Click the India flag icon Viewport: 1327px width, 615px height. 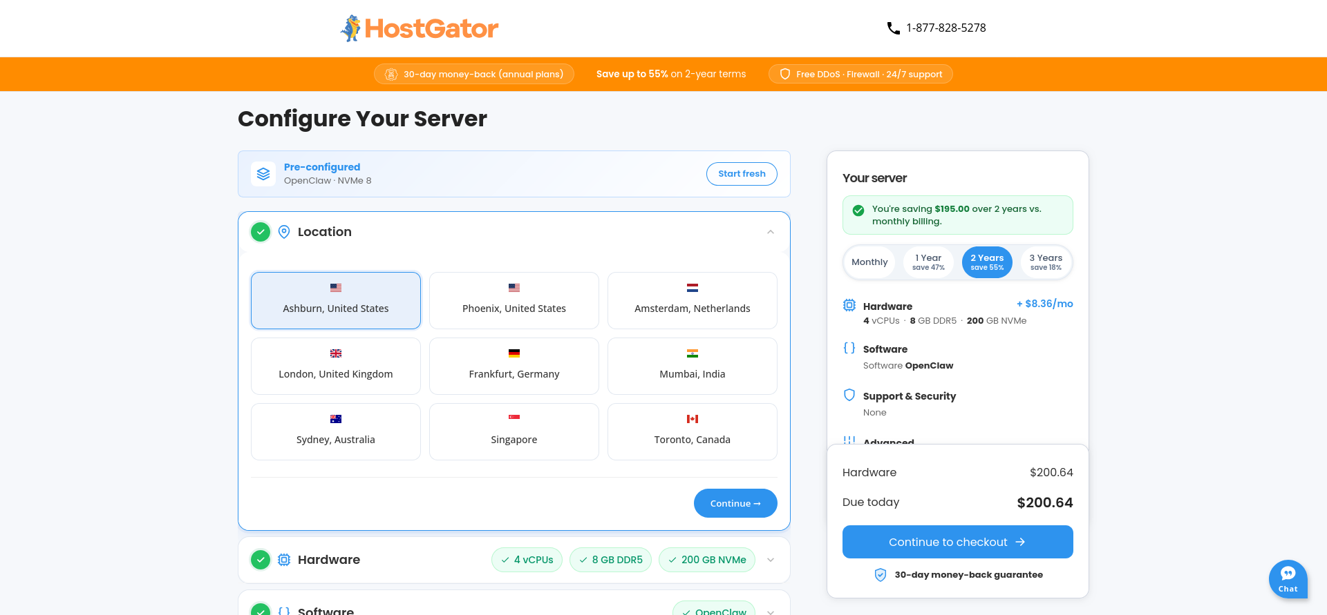point(693,353)
